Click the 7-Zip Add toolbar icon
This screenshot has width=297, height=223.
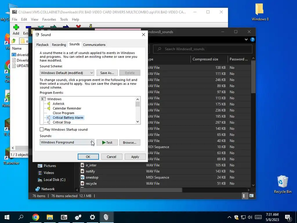(16, 27)
